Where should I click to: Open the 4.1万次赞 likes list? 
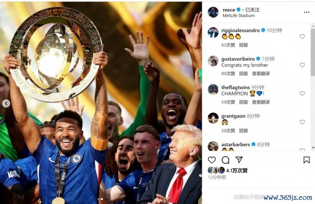click(236, 170)
